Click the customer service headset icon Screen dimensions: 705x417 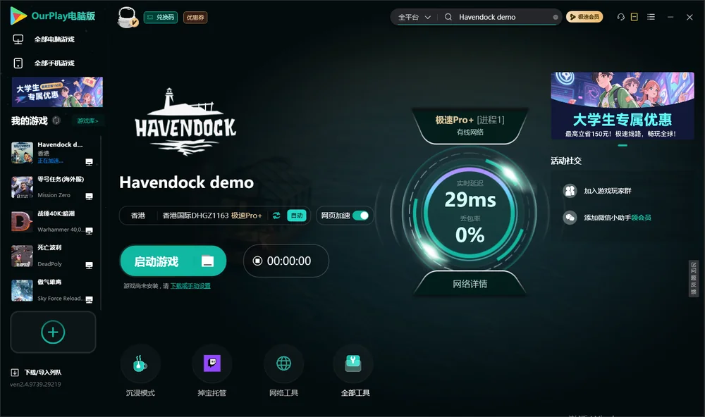pos(620,17)
